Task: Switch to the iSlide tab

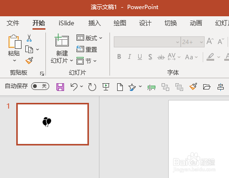Action: (x=66, y=23)
